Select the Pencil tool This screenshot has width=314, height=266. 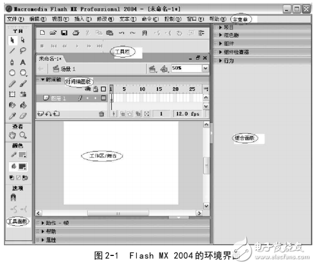(12, 83)
